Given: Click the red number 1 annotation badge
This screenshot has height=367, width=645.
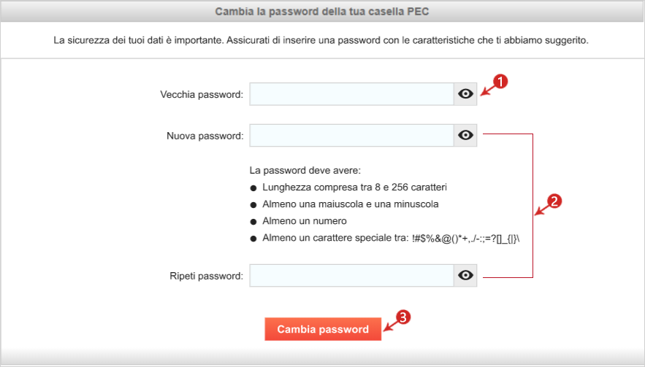Looking at the screenshot, I should pyautogui.click(x=500, y=82).
